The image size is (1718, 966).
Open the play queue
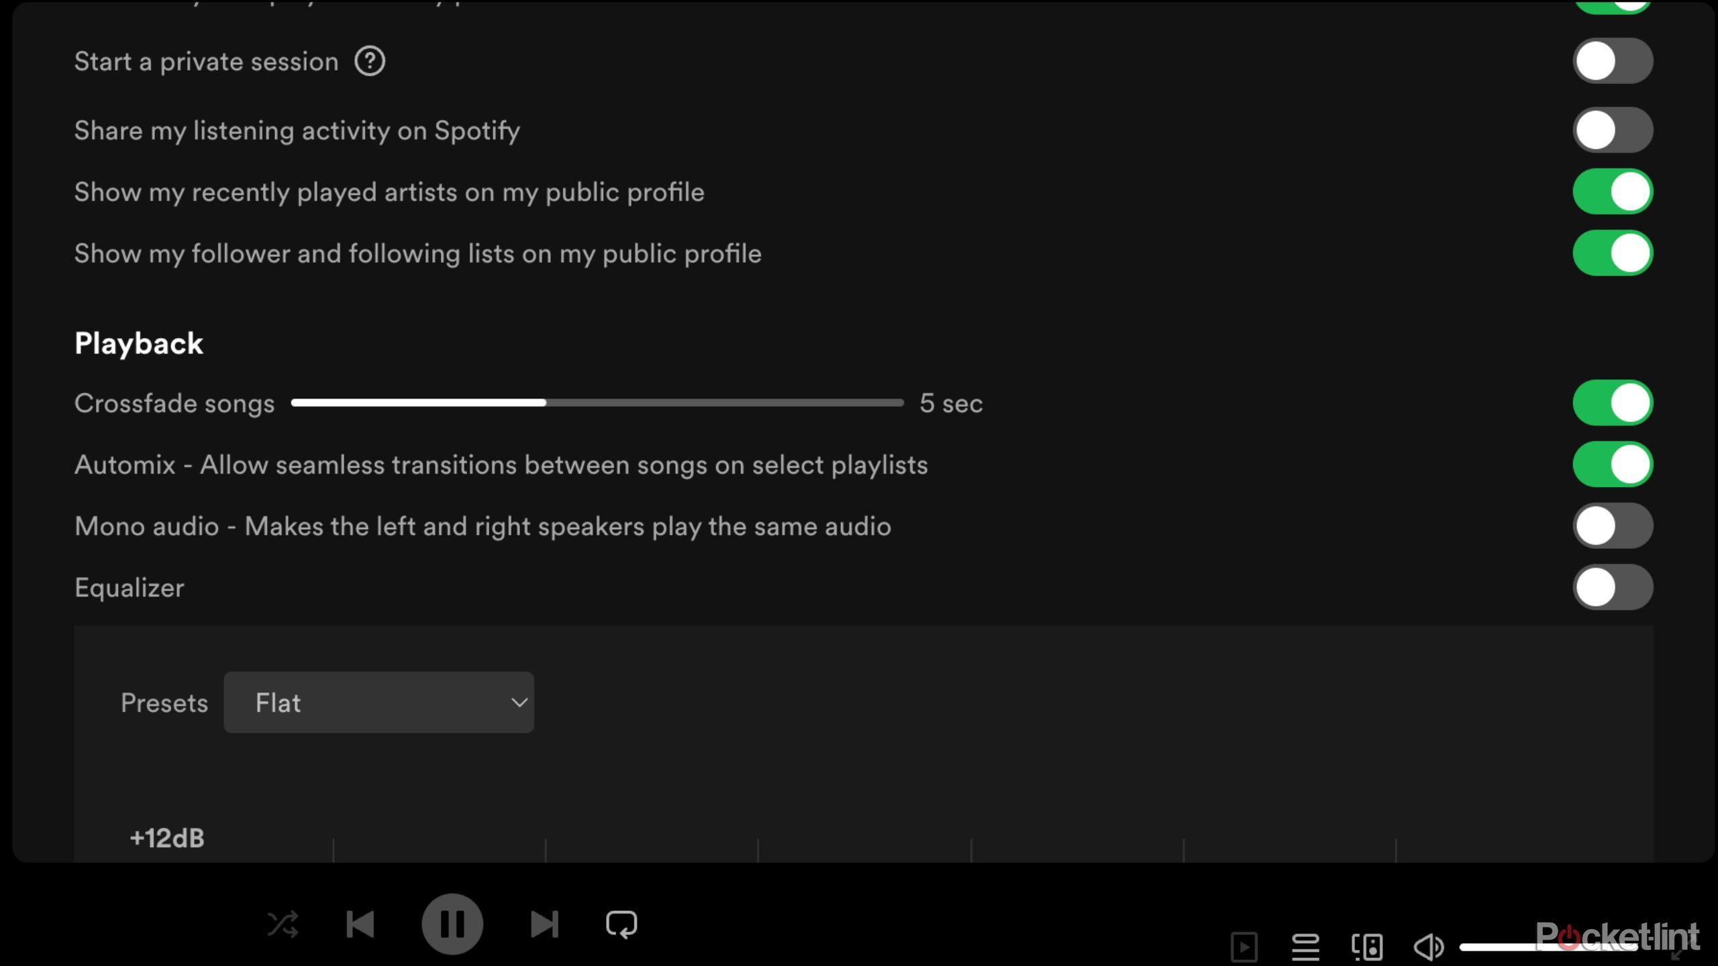[x=1305, y=947]
